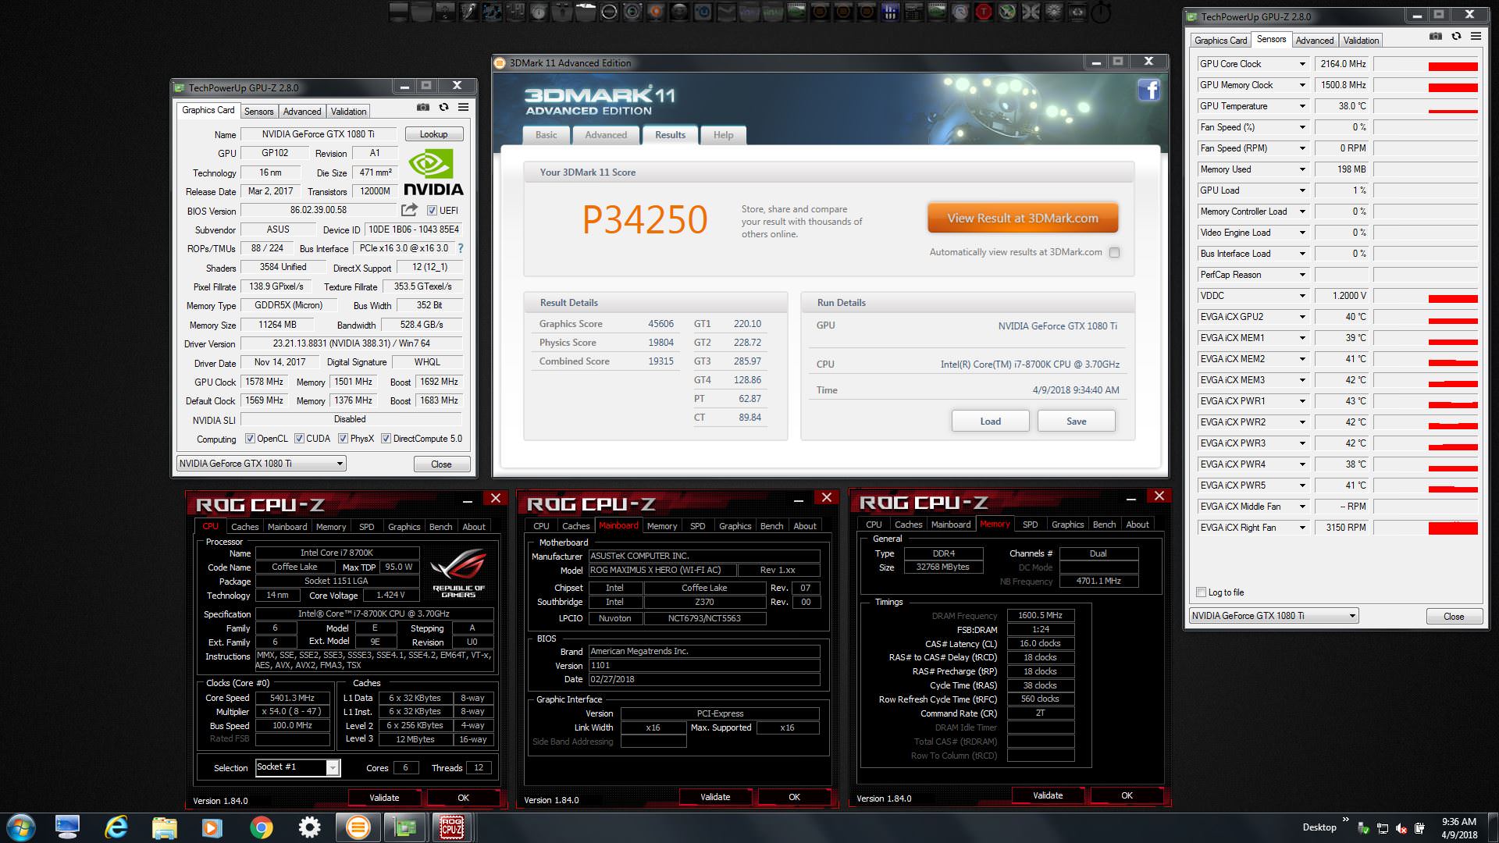Open the settings gear icon on the taskbar
Image resolution: width=1499 pixels, height=843 pixels.
coord(310,827)
